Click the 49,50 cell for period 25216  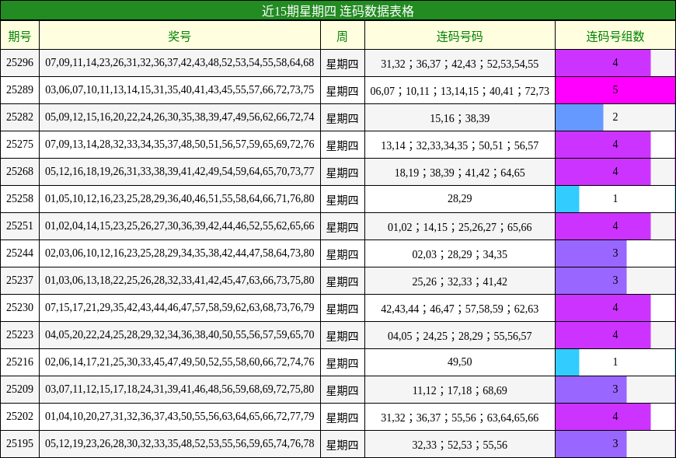coord(460,363)
